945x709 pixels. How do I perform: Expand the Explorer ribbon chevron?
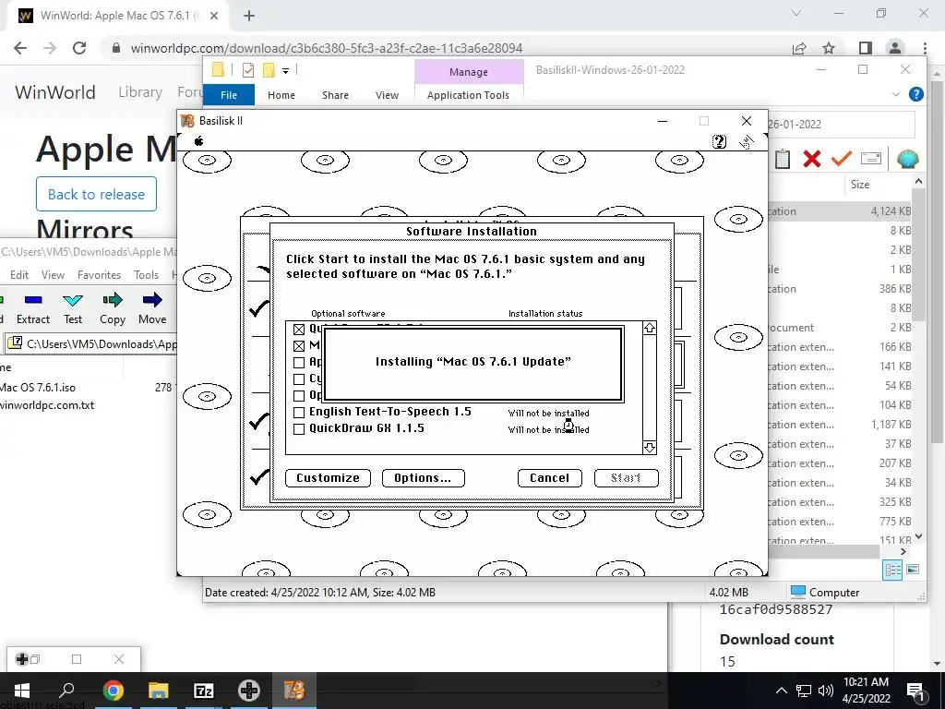click(895, 95)
